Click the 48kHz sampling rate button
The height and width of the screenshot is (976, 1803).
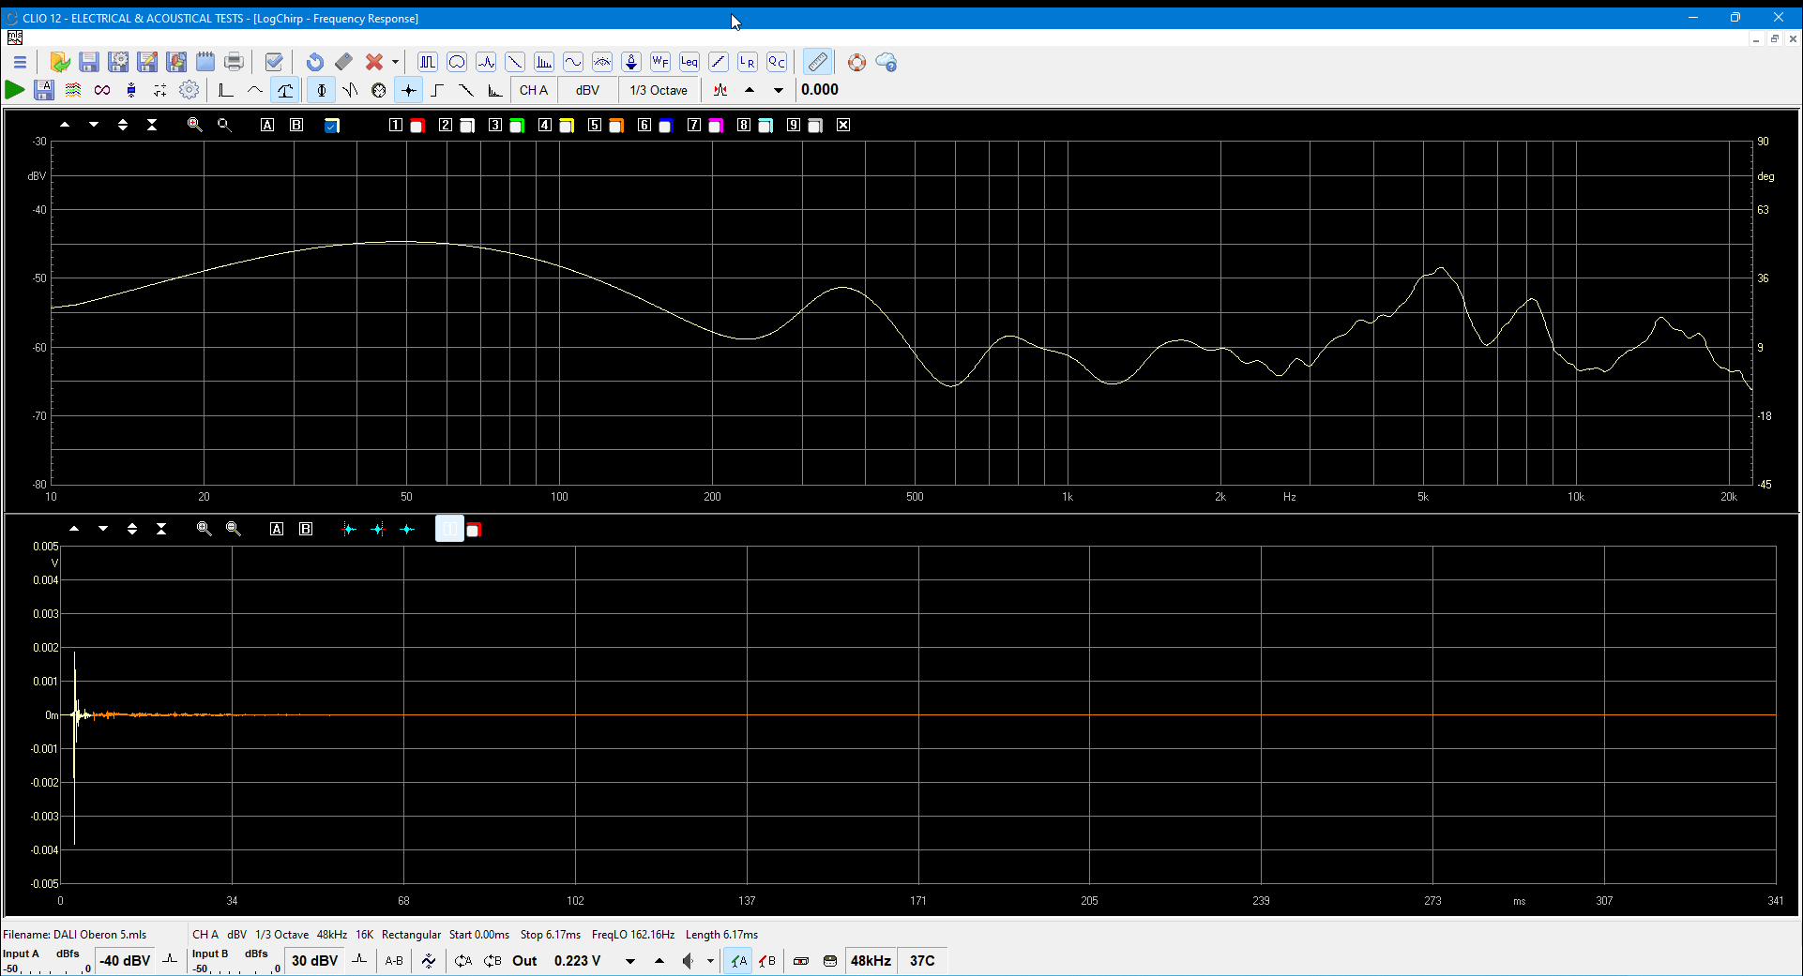(x=871, y=961)
